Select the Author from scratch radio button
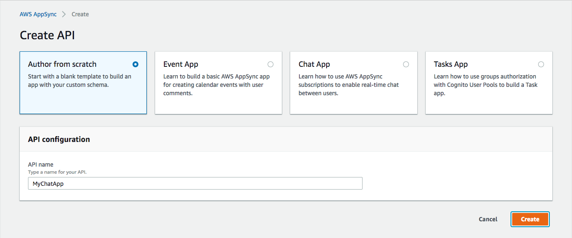Viewport: 572px width, 238px height. click(x=135, y=64)
